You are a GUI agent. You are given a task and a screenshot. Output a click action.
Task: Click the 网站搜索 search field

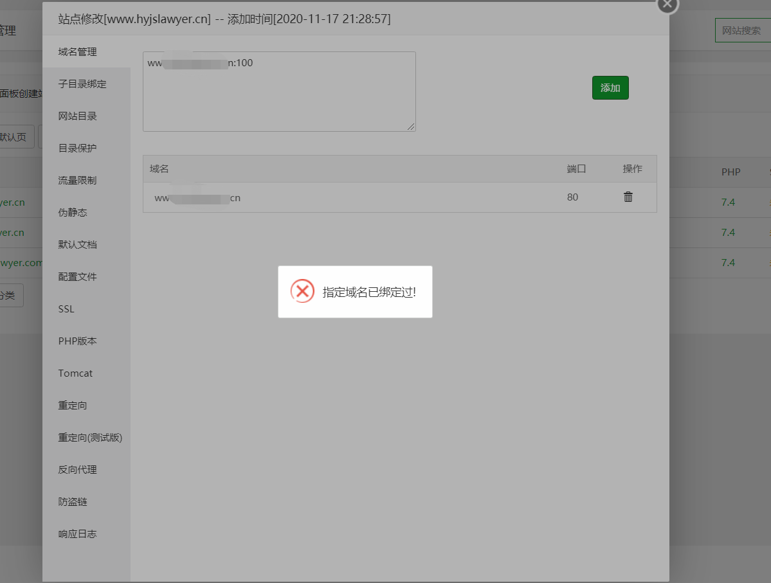pyautogui.click(x=743, y=30)
